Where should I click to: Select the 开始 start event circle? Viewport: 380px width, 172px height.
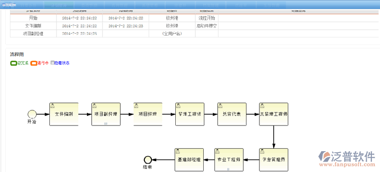click(32, 114)
